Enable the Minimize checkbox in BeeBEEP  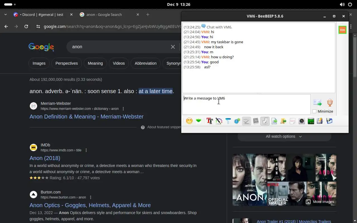click(x=314, y=111)
